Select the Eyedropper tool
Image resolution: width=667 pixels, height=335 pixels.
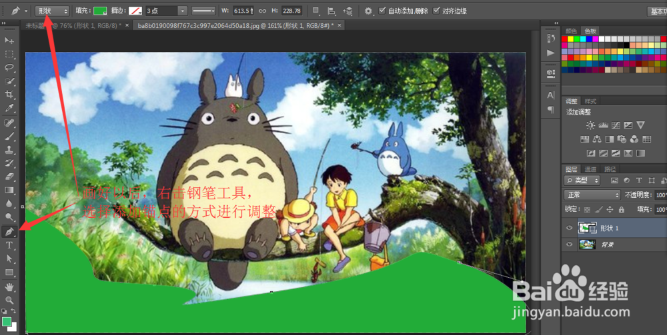9,108
